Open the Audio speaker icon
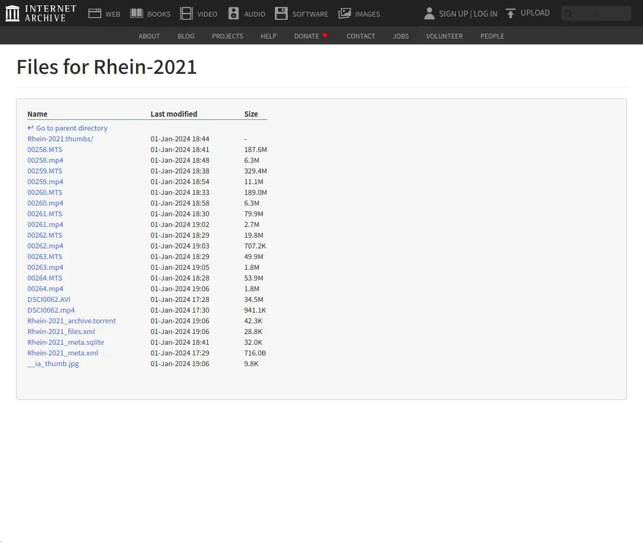643x546 pixels. click(234, 13)
